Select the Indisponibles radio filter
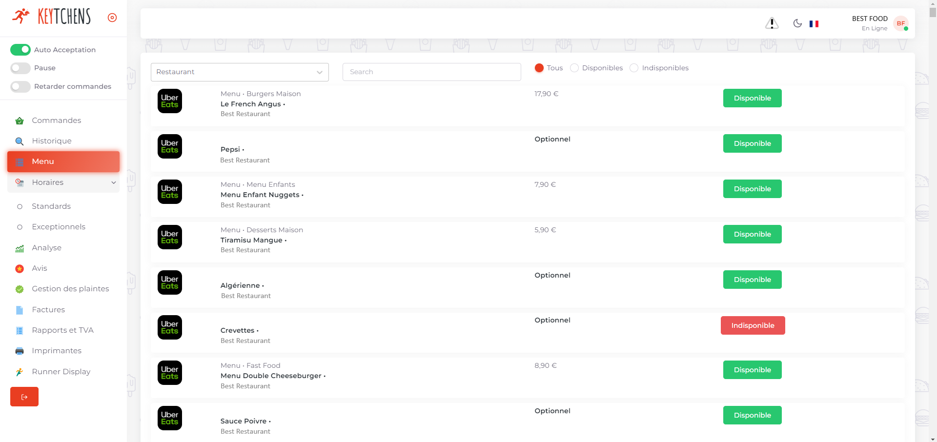Screen dimensions: 937x442 [x=634, y=68]
